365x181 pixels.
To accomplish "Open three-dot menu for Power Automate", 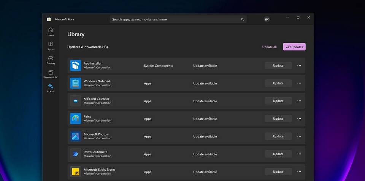I will click(299, 154).
